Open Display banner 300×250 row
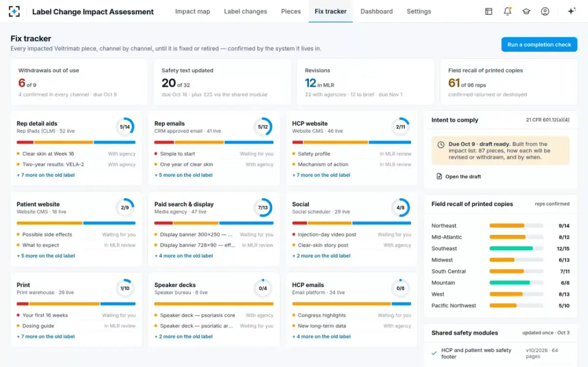The image size is (588, 367). 214,234
